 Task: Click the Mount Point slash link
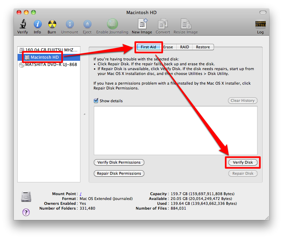[81, 194]
